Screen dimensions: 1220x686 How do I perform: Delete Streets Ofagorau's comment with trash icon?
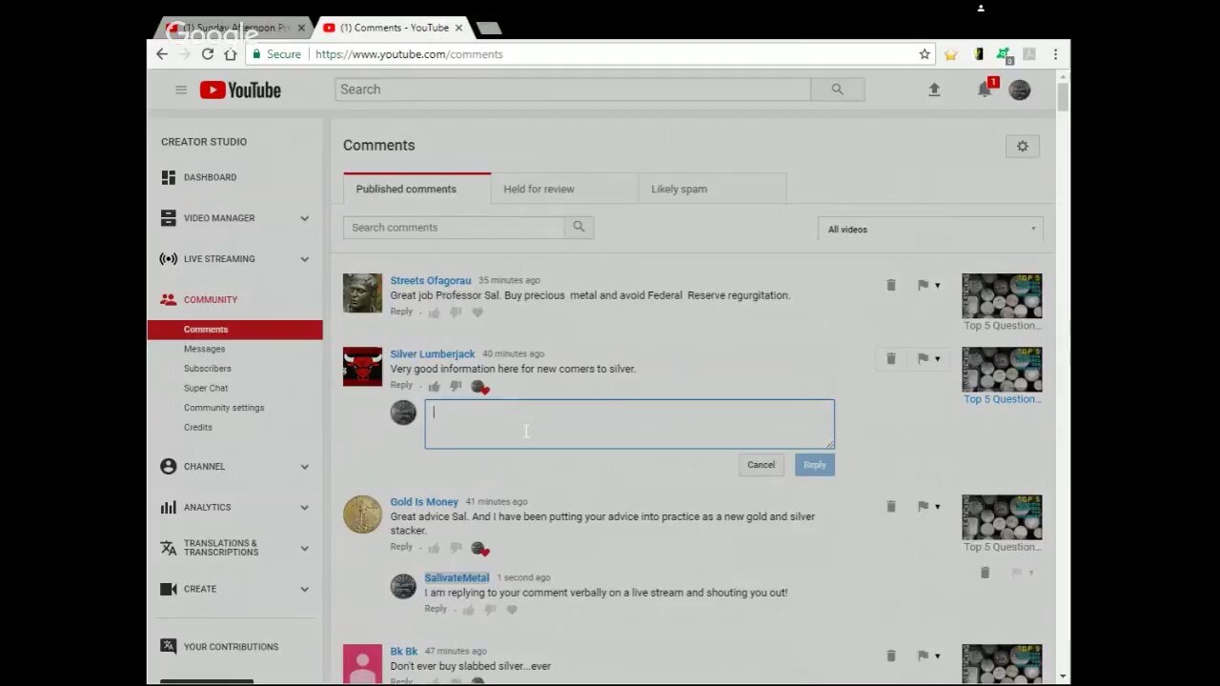[x=891, y=285]
